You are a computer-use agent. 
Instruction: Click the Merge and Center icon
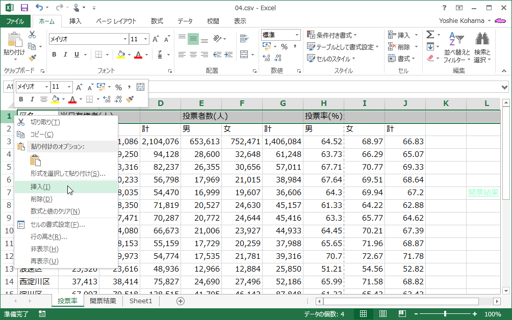tap(244, 55)
